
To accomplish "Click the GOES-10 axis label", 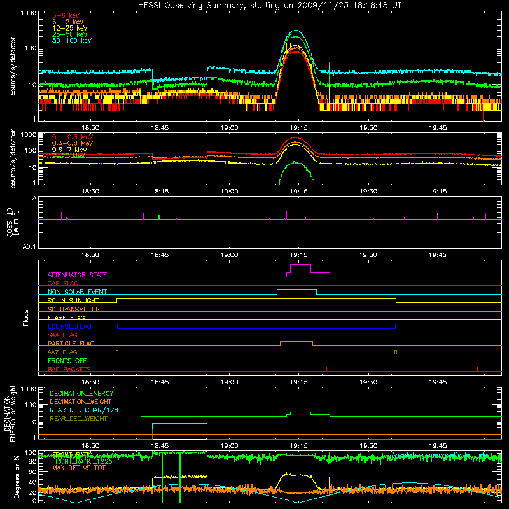I will pyautogui.click(x=10, y=222).
